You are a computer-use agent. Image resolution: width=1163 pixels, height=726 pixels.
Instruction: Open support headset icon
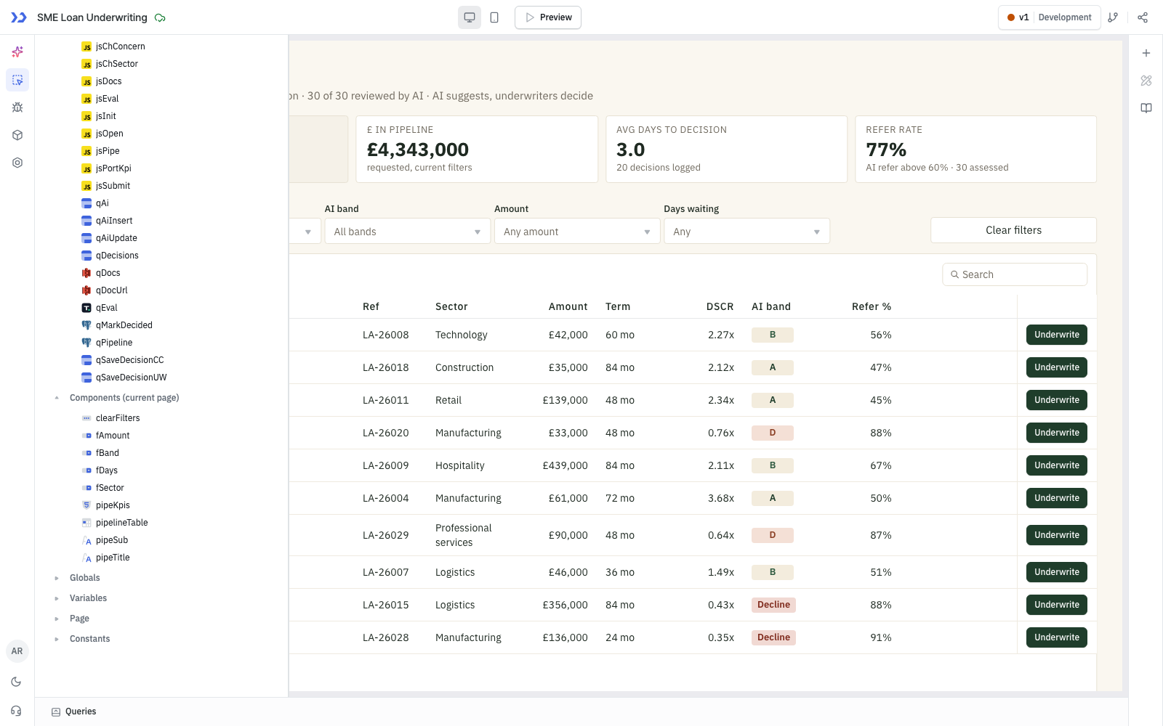click(x=16, y=711)
